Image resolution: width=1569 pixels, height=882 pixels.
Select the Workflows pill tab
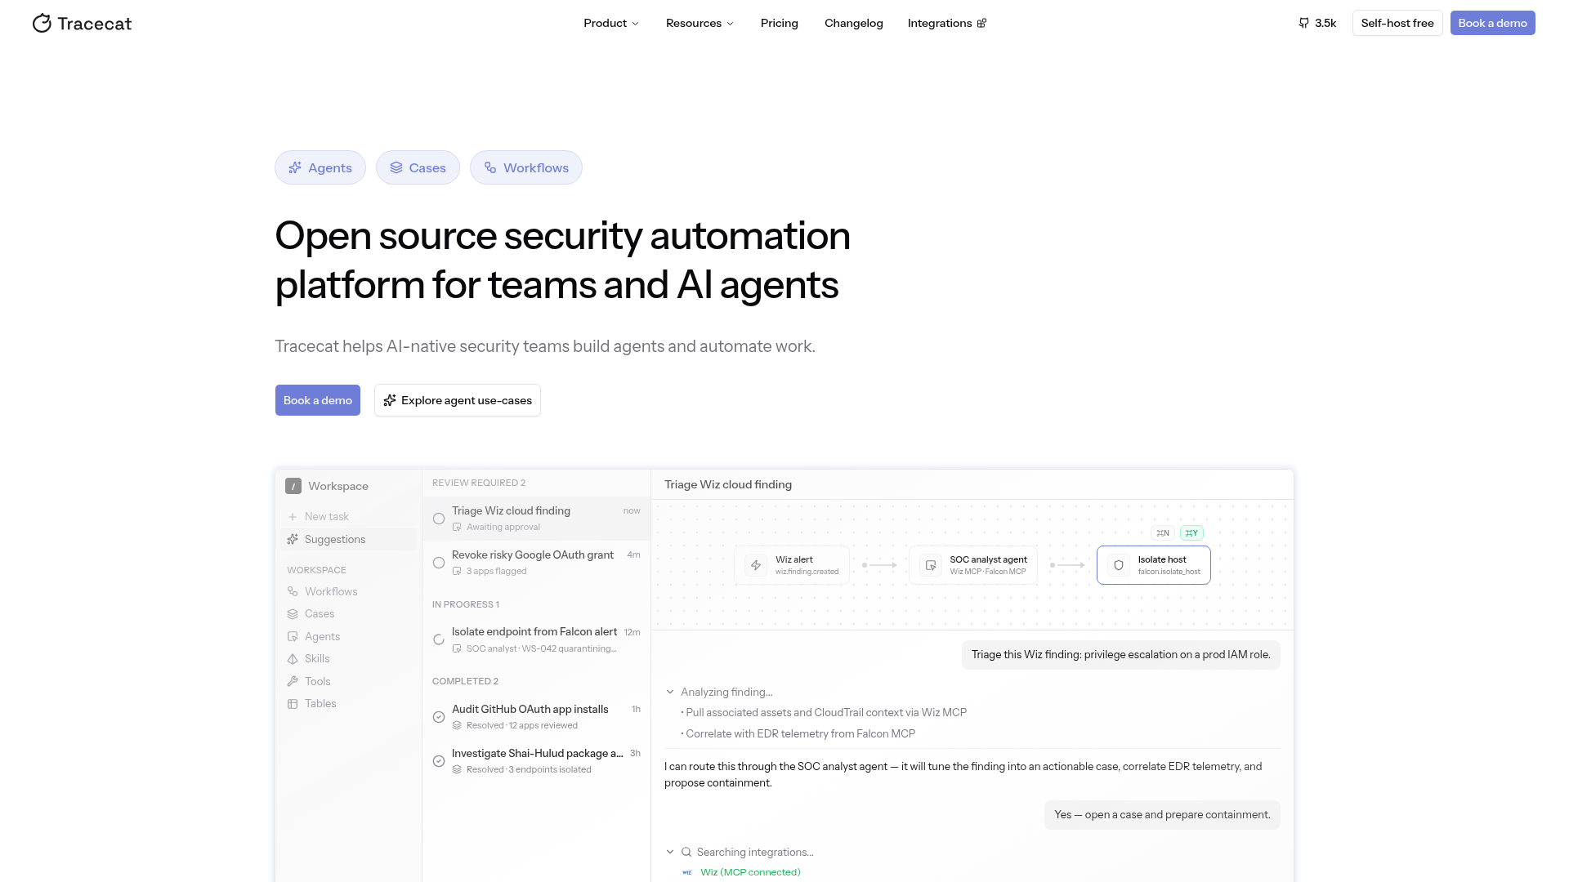click(x=526, y=167)
